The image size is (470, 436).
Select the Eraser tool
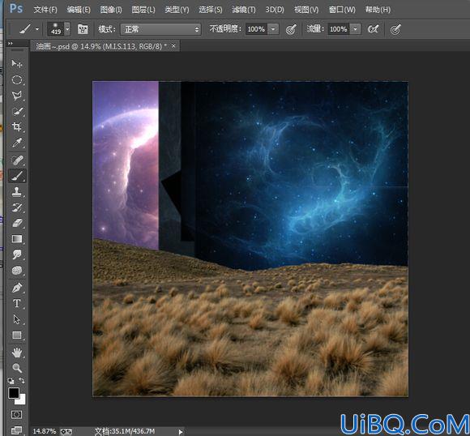coord(16,223)
